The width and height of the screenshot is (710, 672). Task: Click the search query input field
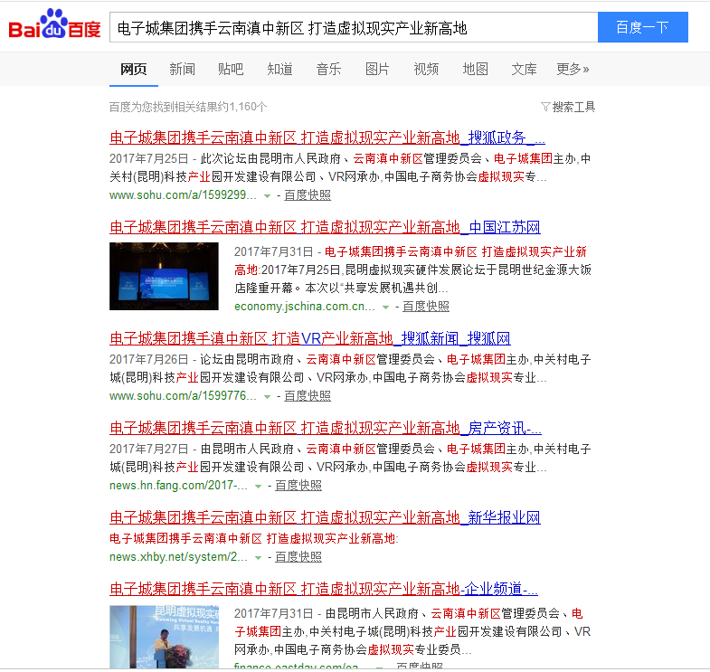354,28
